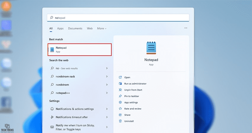
Task: Choose Rate and review
Action: 133,109
